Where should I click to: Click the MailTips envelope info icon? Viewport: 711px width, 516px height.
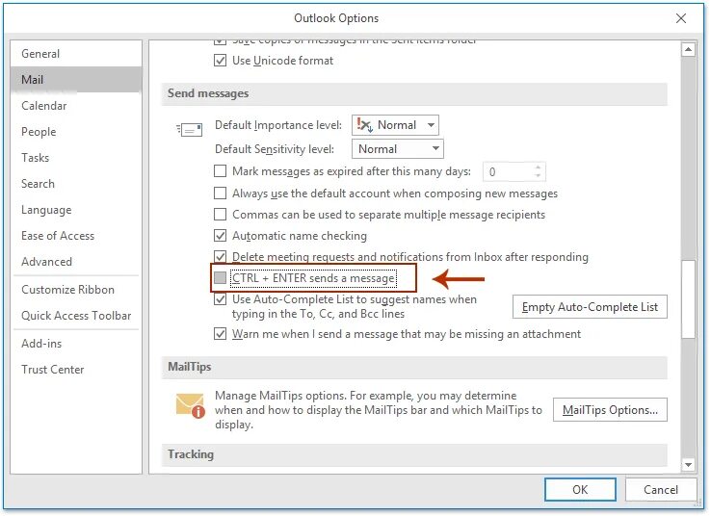190,405
